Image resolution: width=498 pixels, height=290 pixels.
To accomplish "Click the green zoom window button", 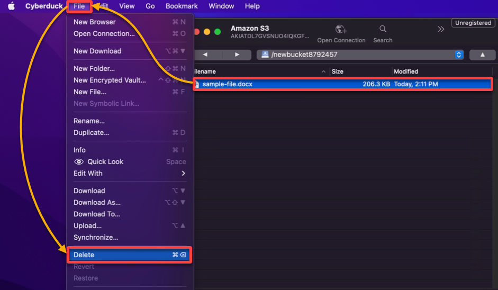I will [x=218, y=32].
